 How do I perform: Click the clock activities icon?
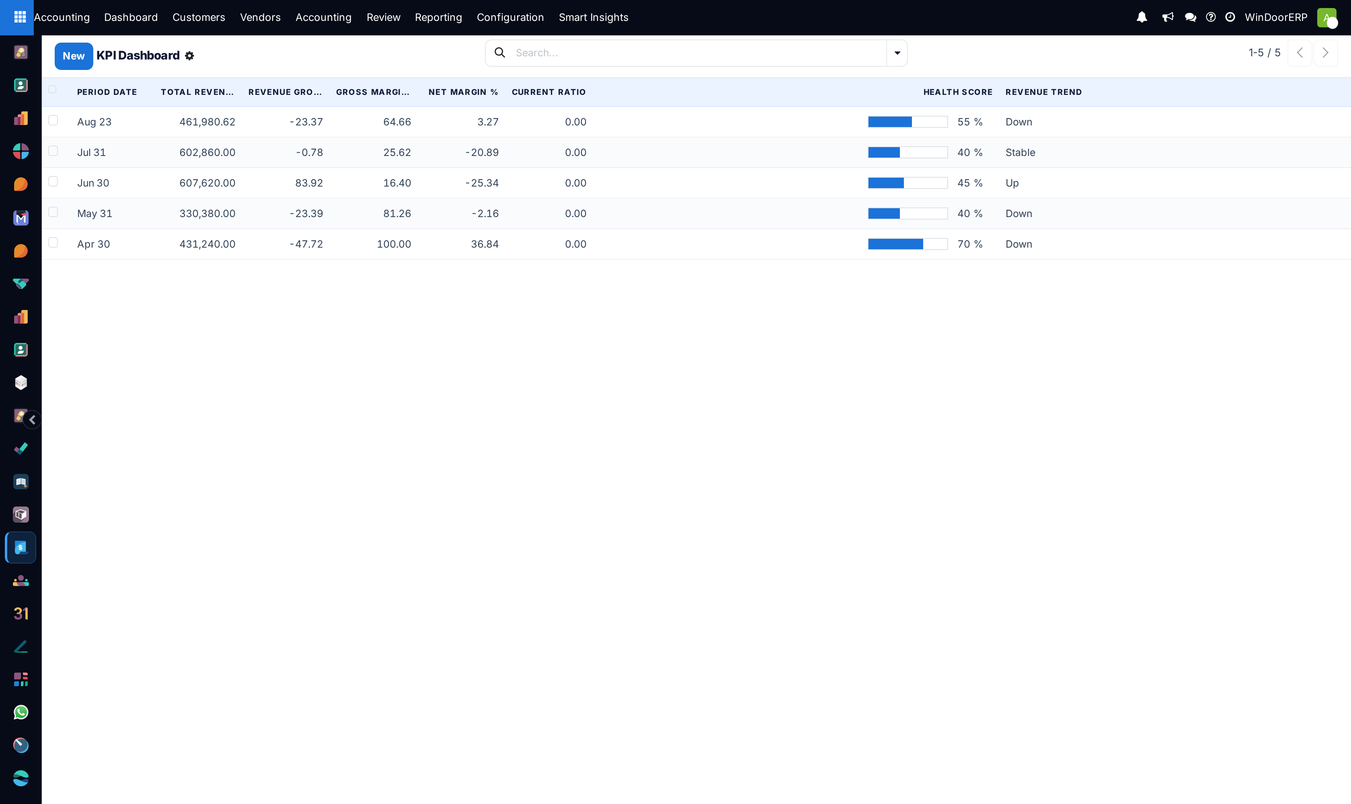[x=1230, y=17]
